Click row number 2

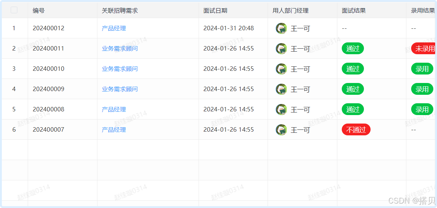click(14, 48)
